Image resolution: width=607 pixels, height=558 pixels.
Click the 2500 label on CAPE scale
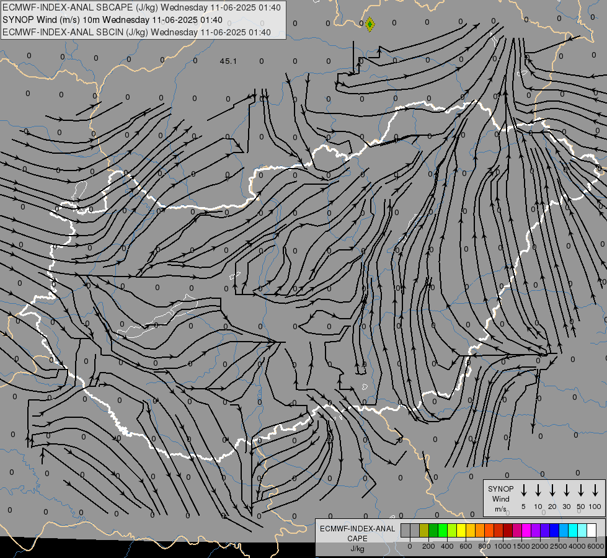[559, 546]
